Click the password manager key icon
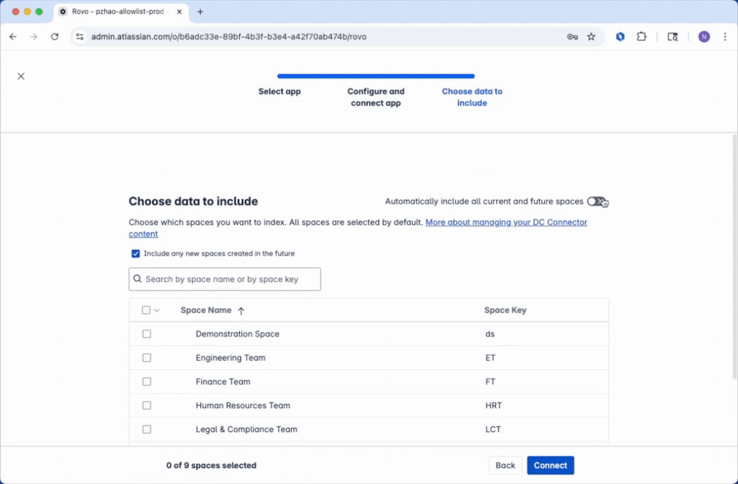738x484 pixels. (572, 37)
